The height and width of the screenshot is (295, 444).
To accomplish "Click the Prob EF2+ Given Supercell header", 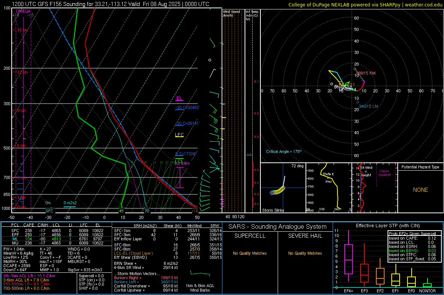I will click(412, 234).
